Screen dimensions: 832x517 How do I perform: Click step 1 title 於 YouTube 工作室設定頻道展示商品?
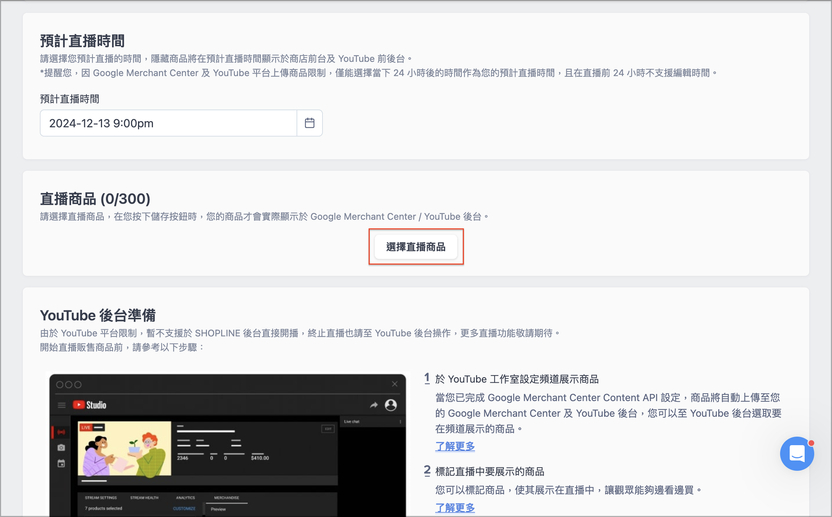[517, 379]
